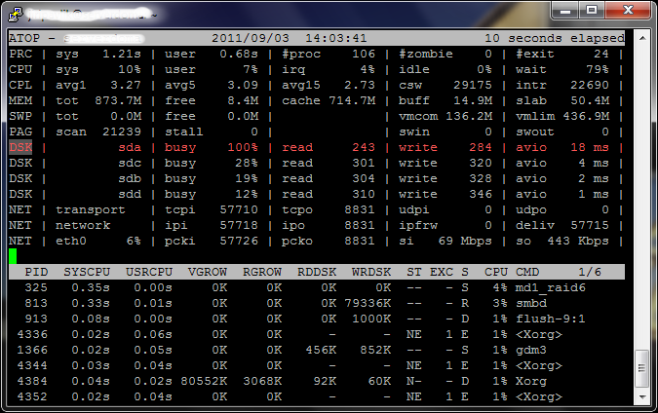The width and height of the screenshot is (658, 413).
Task: Click the 1/6 page indicator
Action: tap(589, 272)
